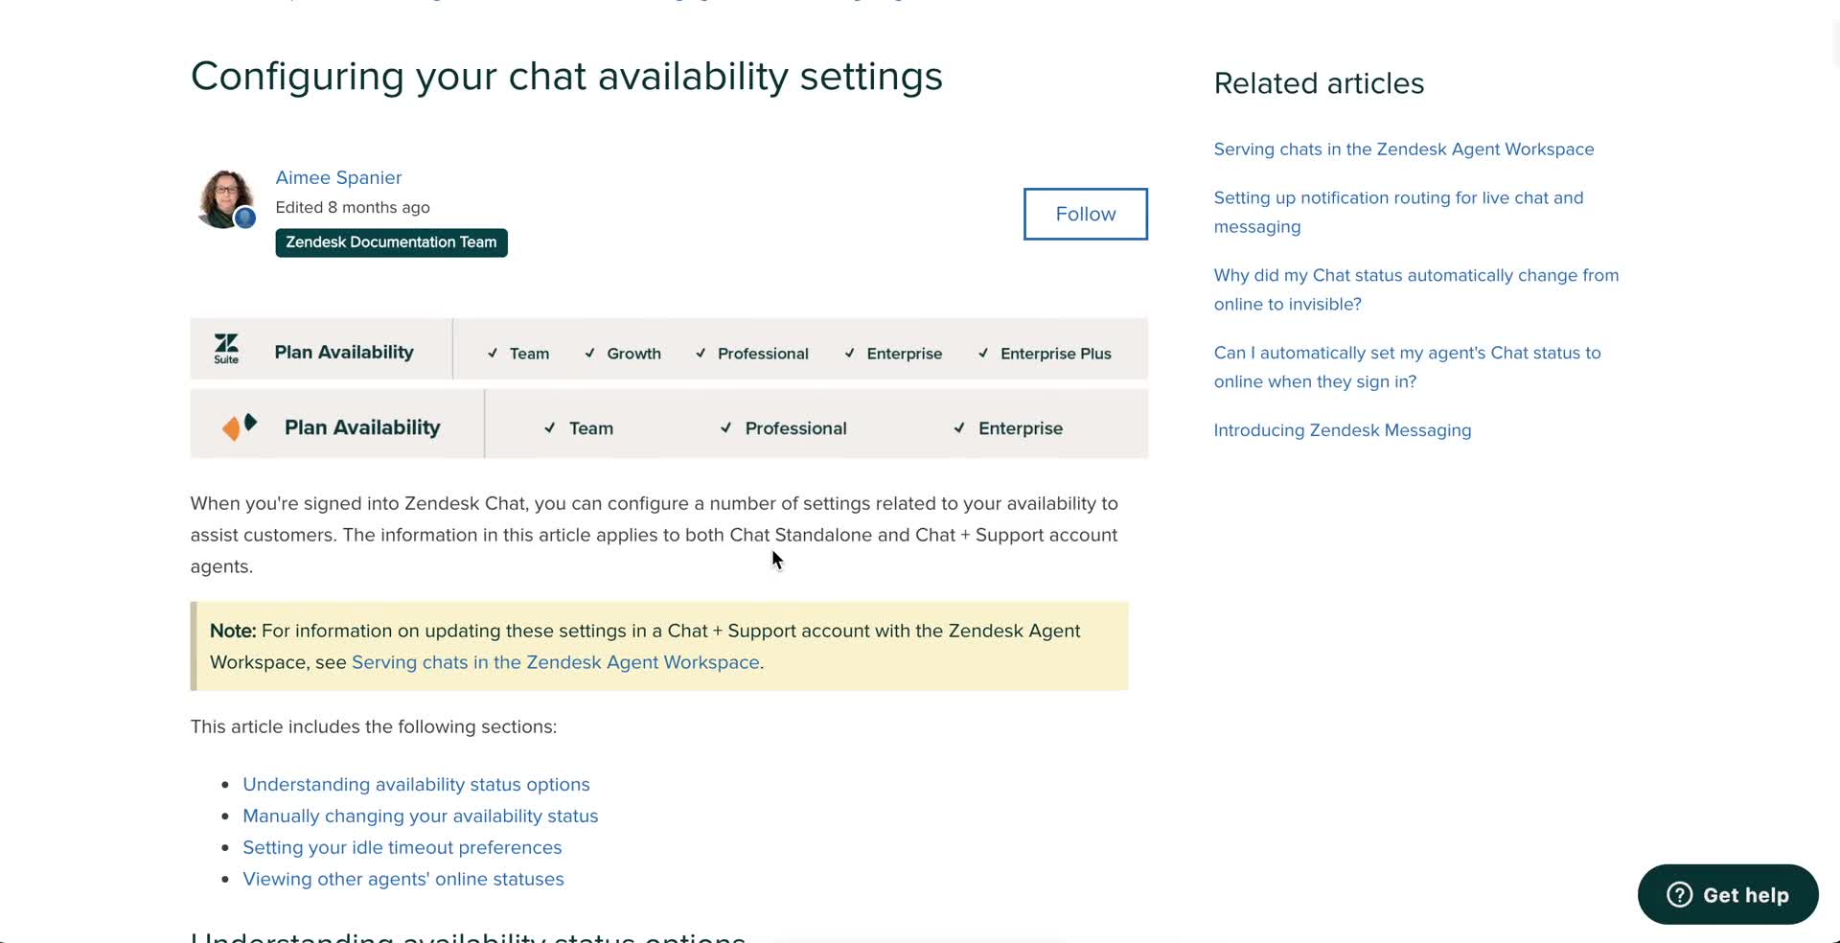Click the article title heading
Image resolution: width=1840 pixels, height=943 pixels.
[x=566, y=77]
